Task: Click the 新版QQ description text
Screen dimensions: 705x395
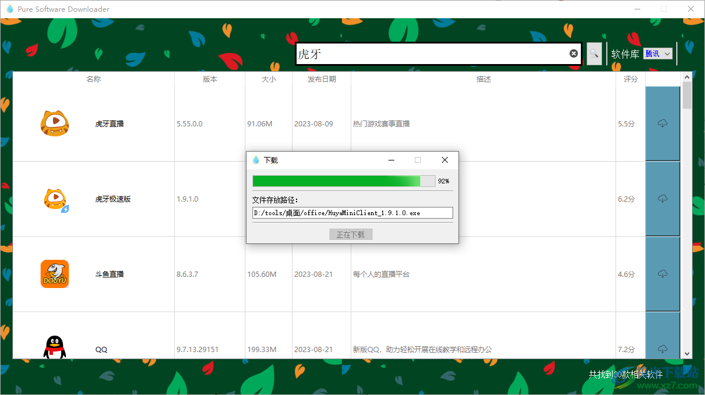Action: click(x=423, y=350)
